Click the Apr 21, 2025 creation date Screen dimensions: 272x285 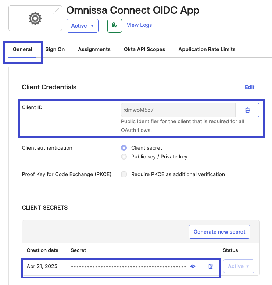[x=42, y=266]
